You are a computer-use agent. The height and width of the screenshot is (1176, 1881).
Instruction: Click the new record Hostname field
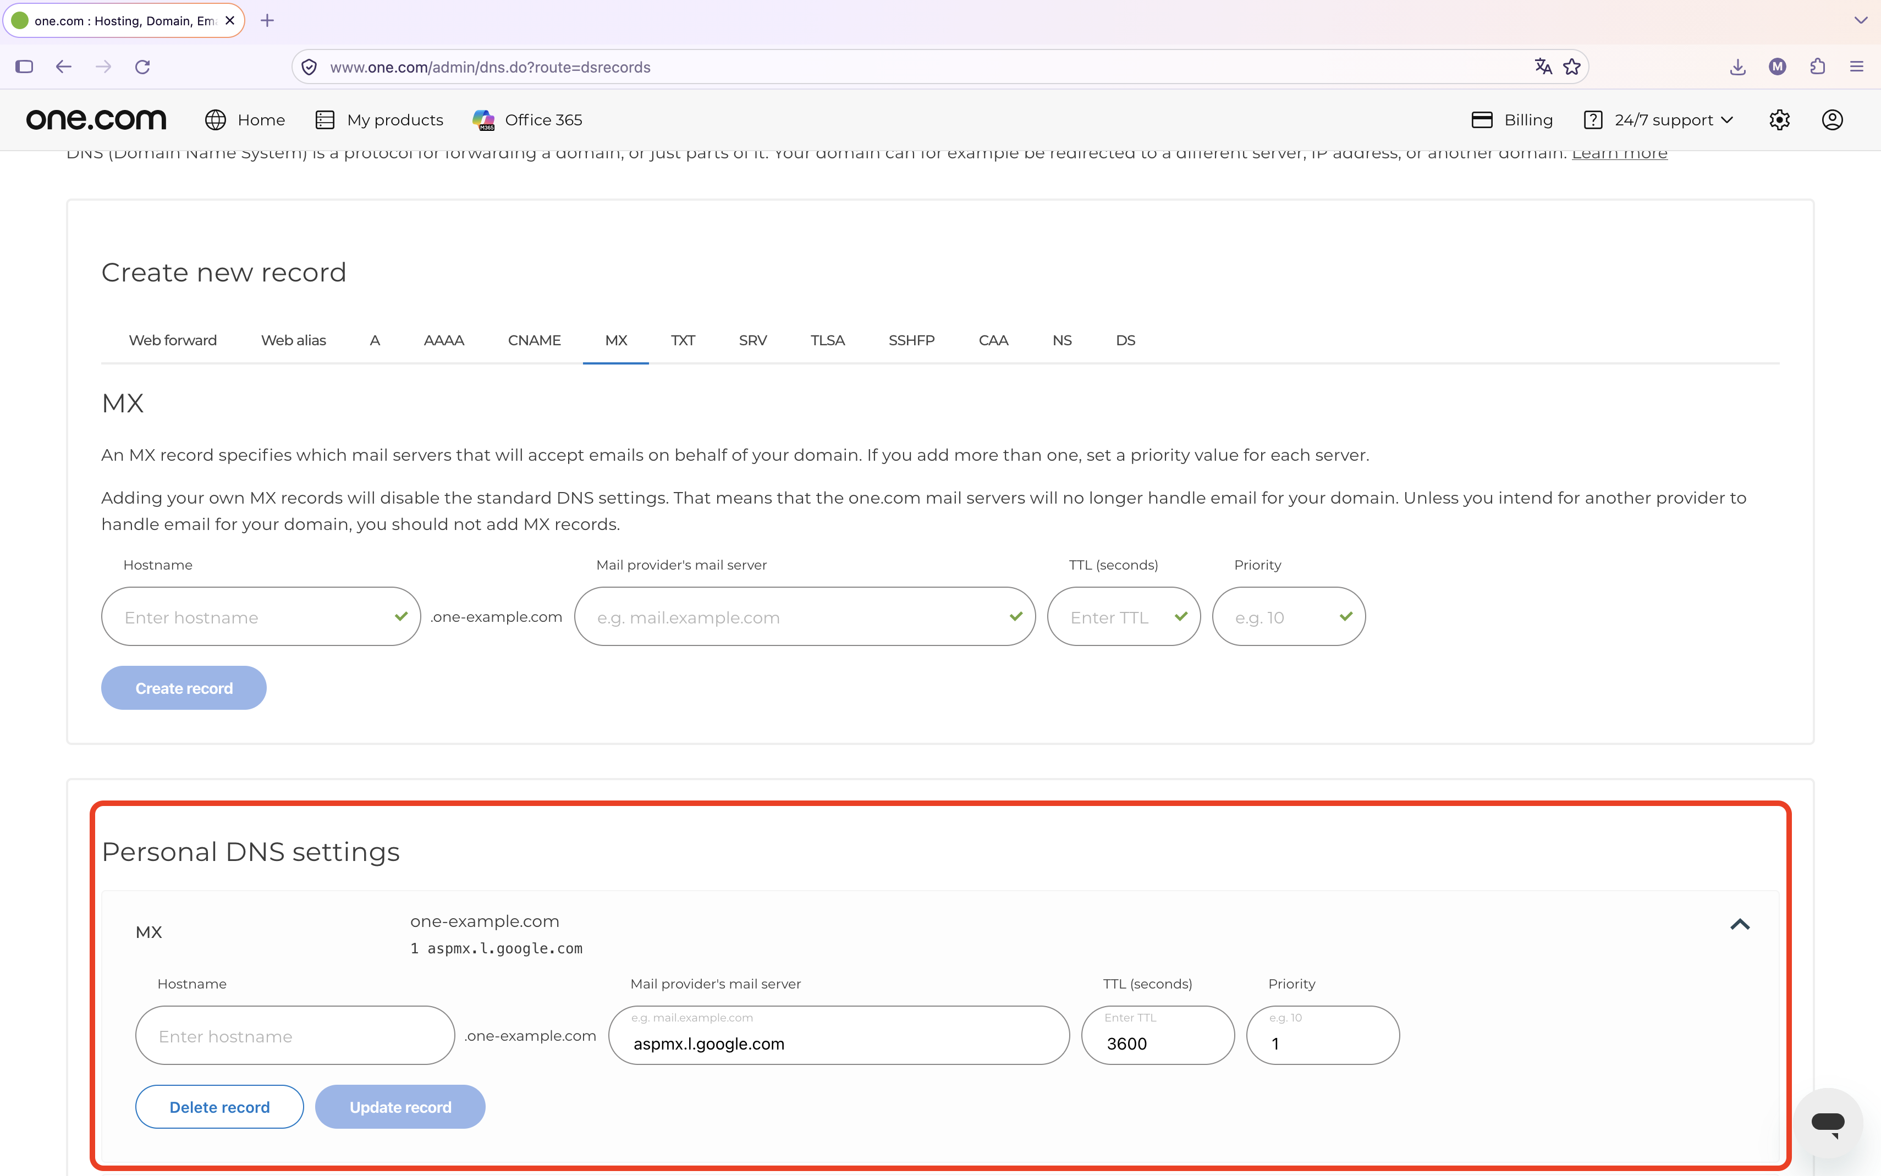tap(261, 616)
